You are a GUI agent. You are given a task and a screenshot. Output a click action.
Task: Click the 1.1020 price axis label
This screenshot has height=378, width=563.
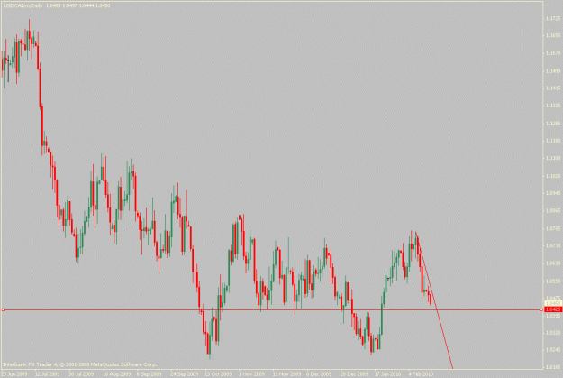point(553,176)
